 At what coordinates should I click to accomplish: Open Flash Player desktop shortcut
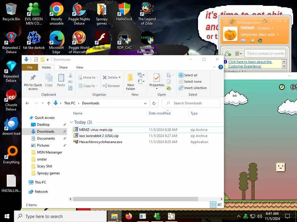102,41
